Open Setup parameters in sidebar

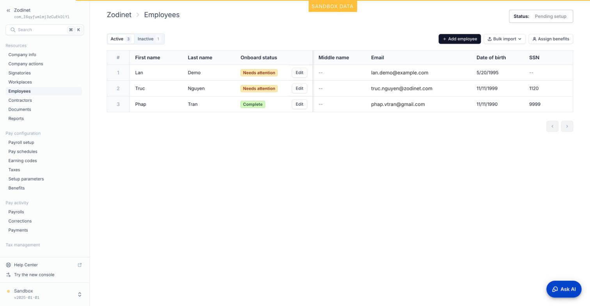(x=26, y=179)
